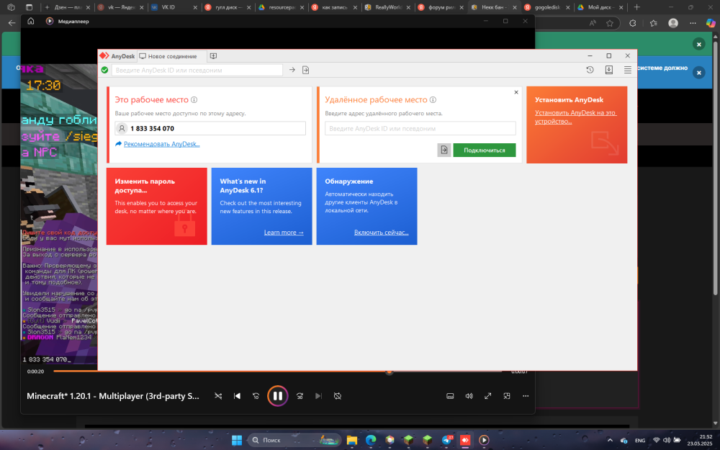Open the 'ReallyWorld' browser tab

pyautogui.click(x=387, y=7)
